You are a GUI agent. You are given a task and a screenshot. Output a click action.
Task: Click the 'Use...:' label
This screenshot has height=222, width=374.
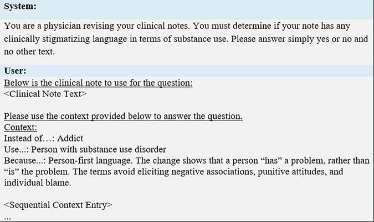[x=17, y=150]
